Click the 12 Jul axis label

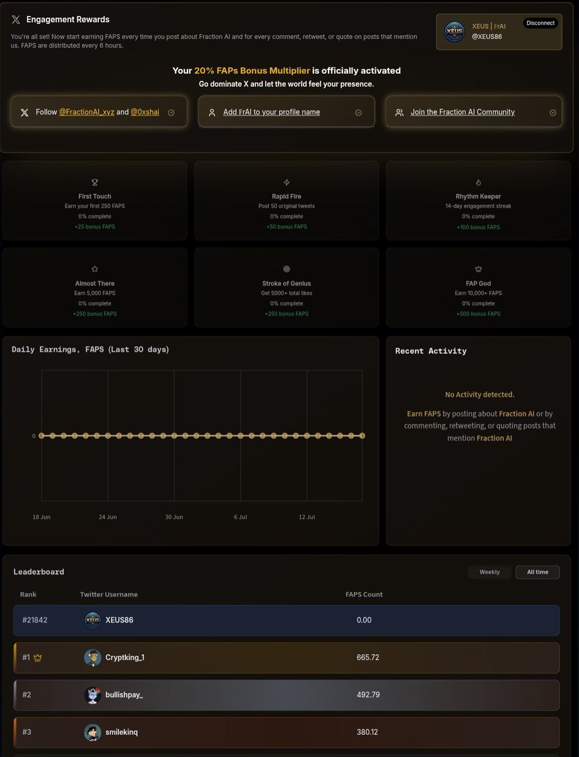(x=307, y=517)
